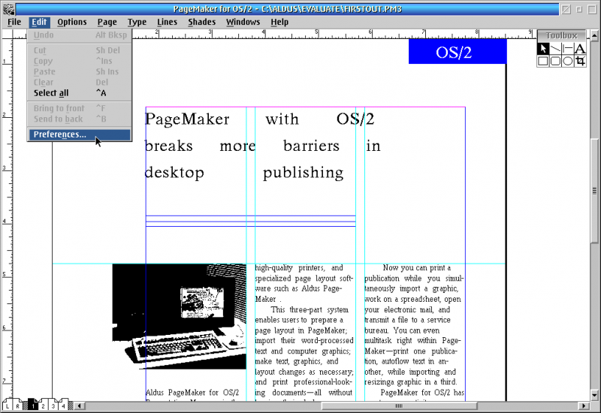Click the computer photo on the page
The height and width of the screenshot is (413, 601).
[180, 316]
